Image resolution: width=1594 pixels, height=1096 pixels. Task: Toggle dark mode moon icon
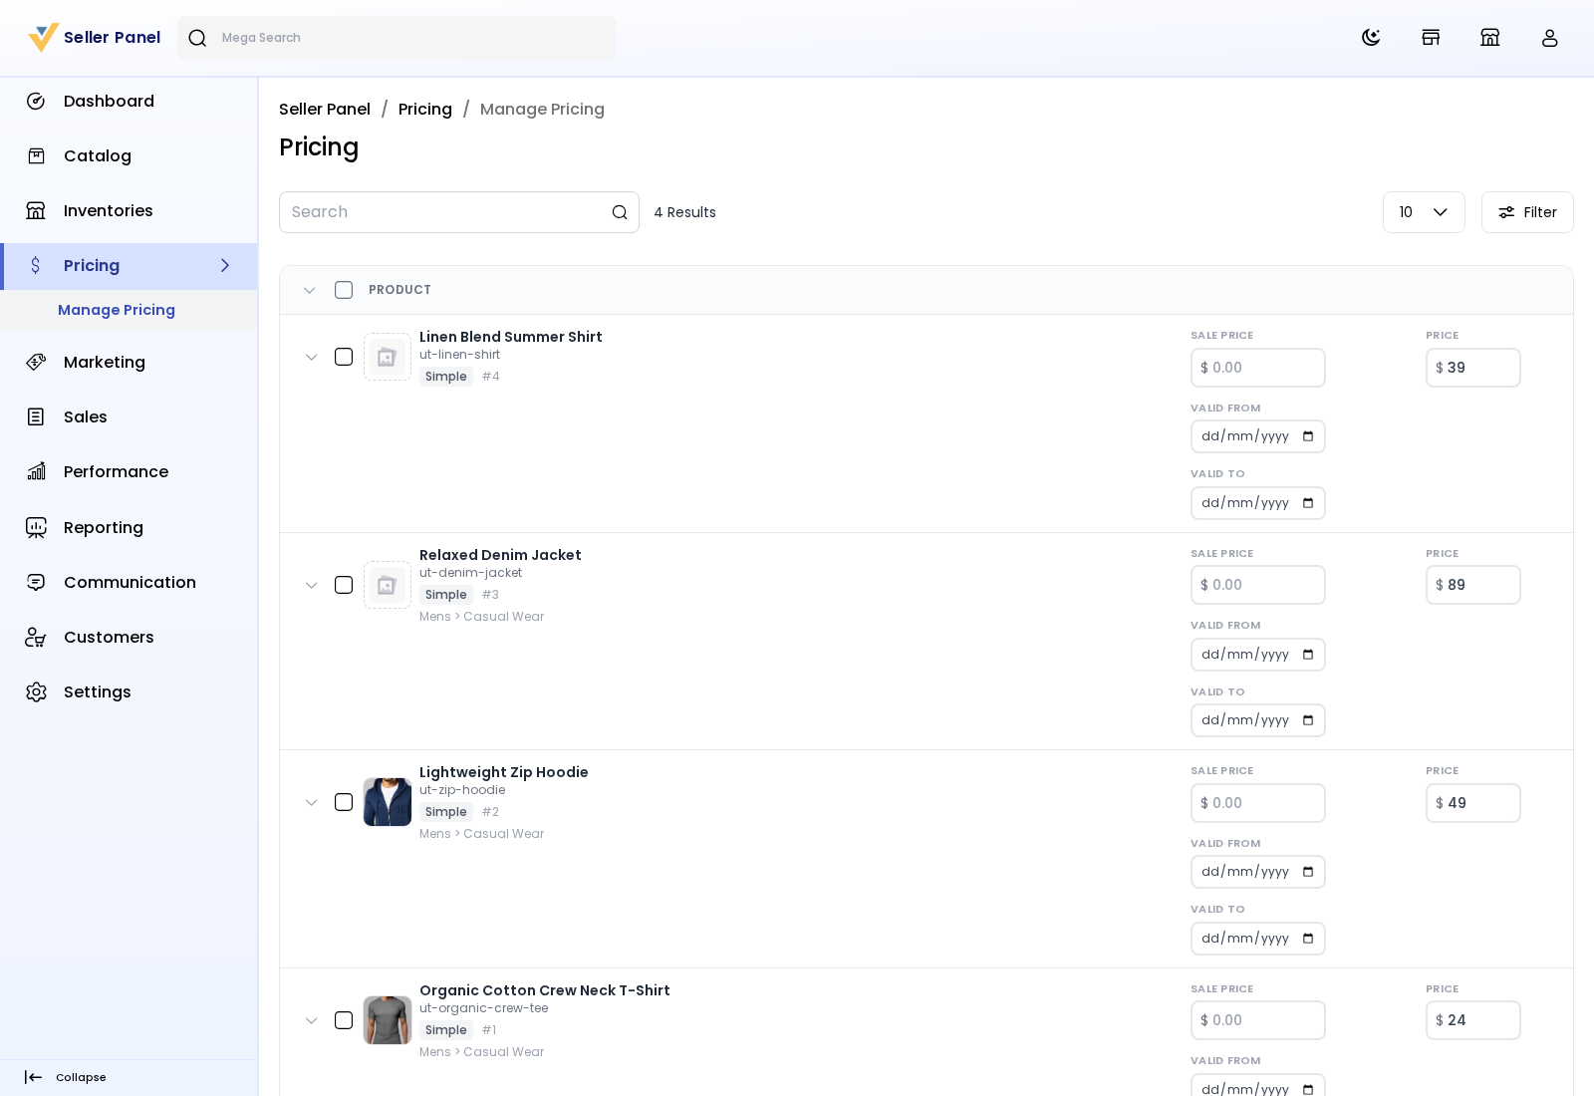(x=1371, y=38)
